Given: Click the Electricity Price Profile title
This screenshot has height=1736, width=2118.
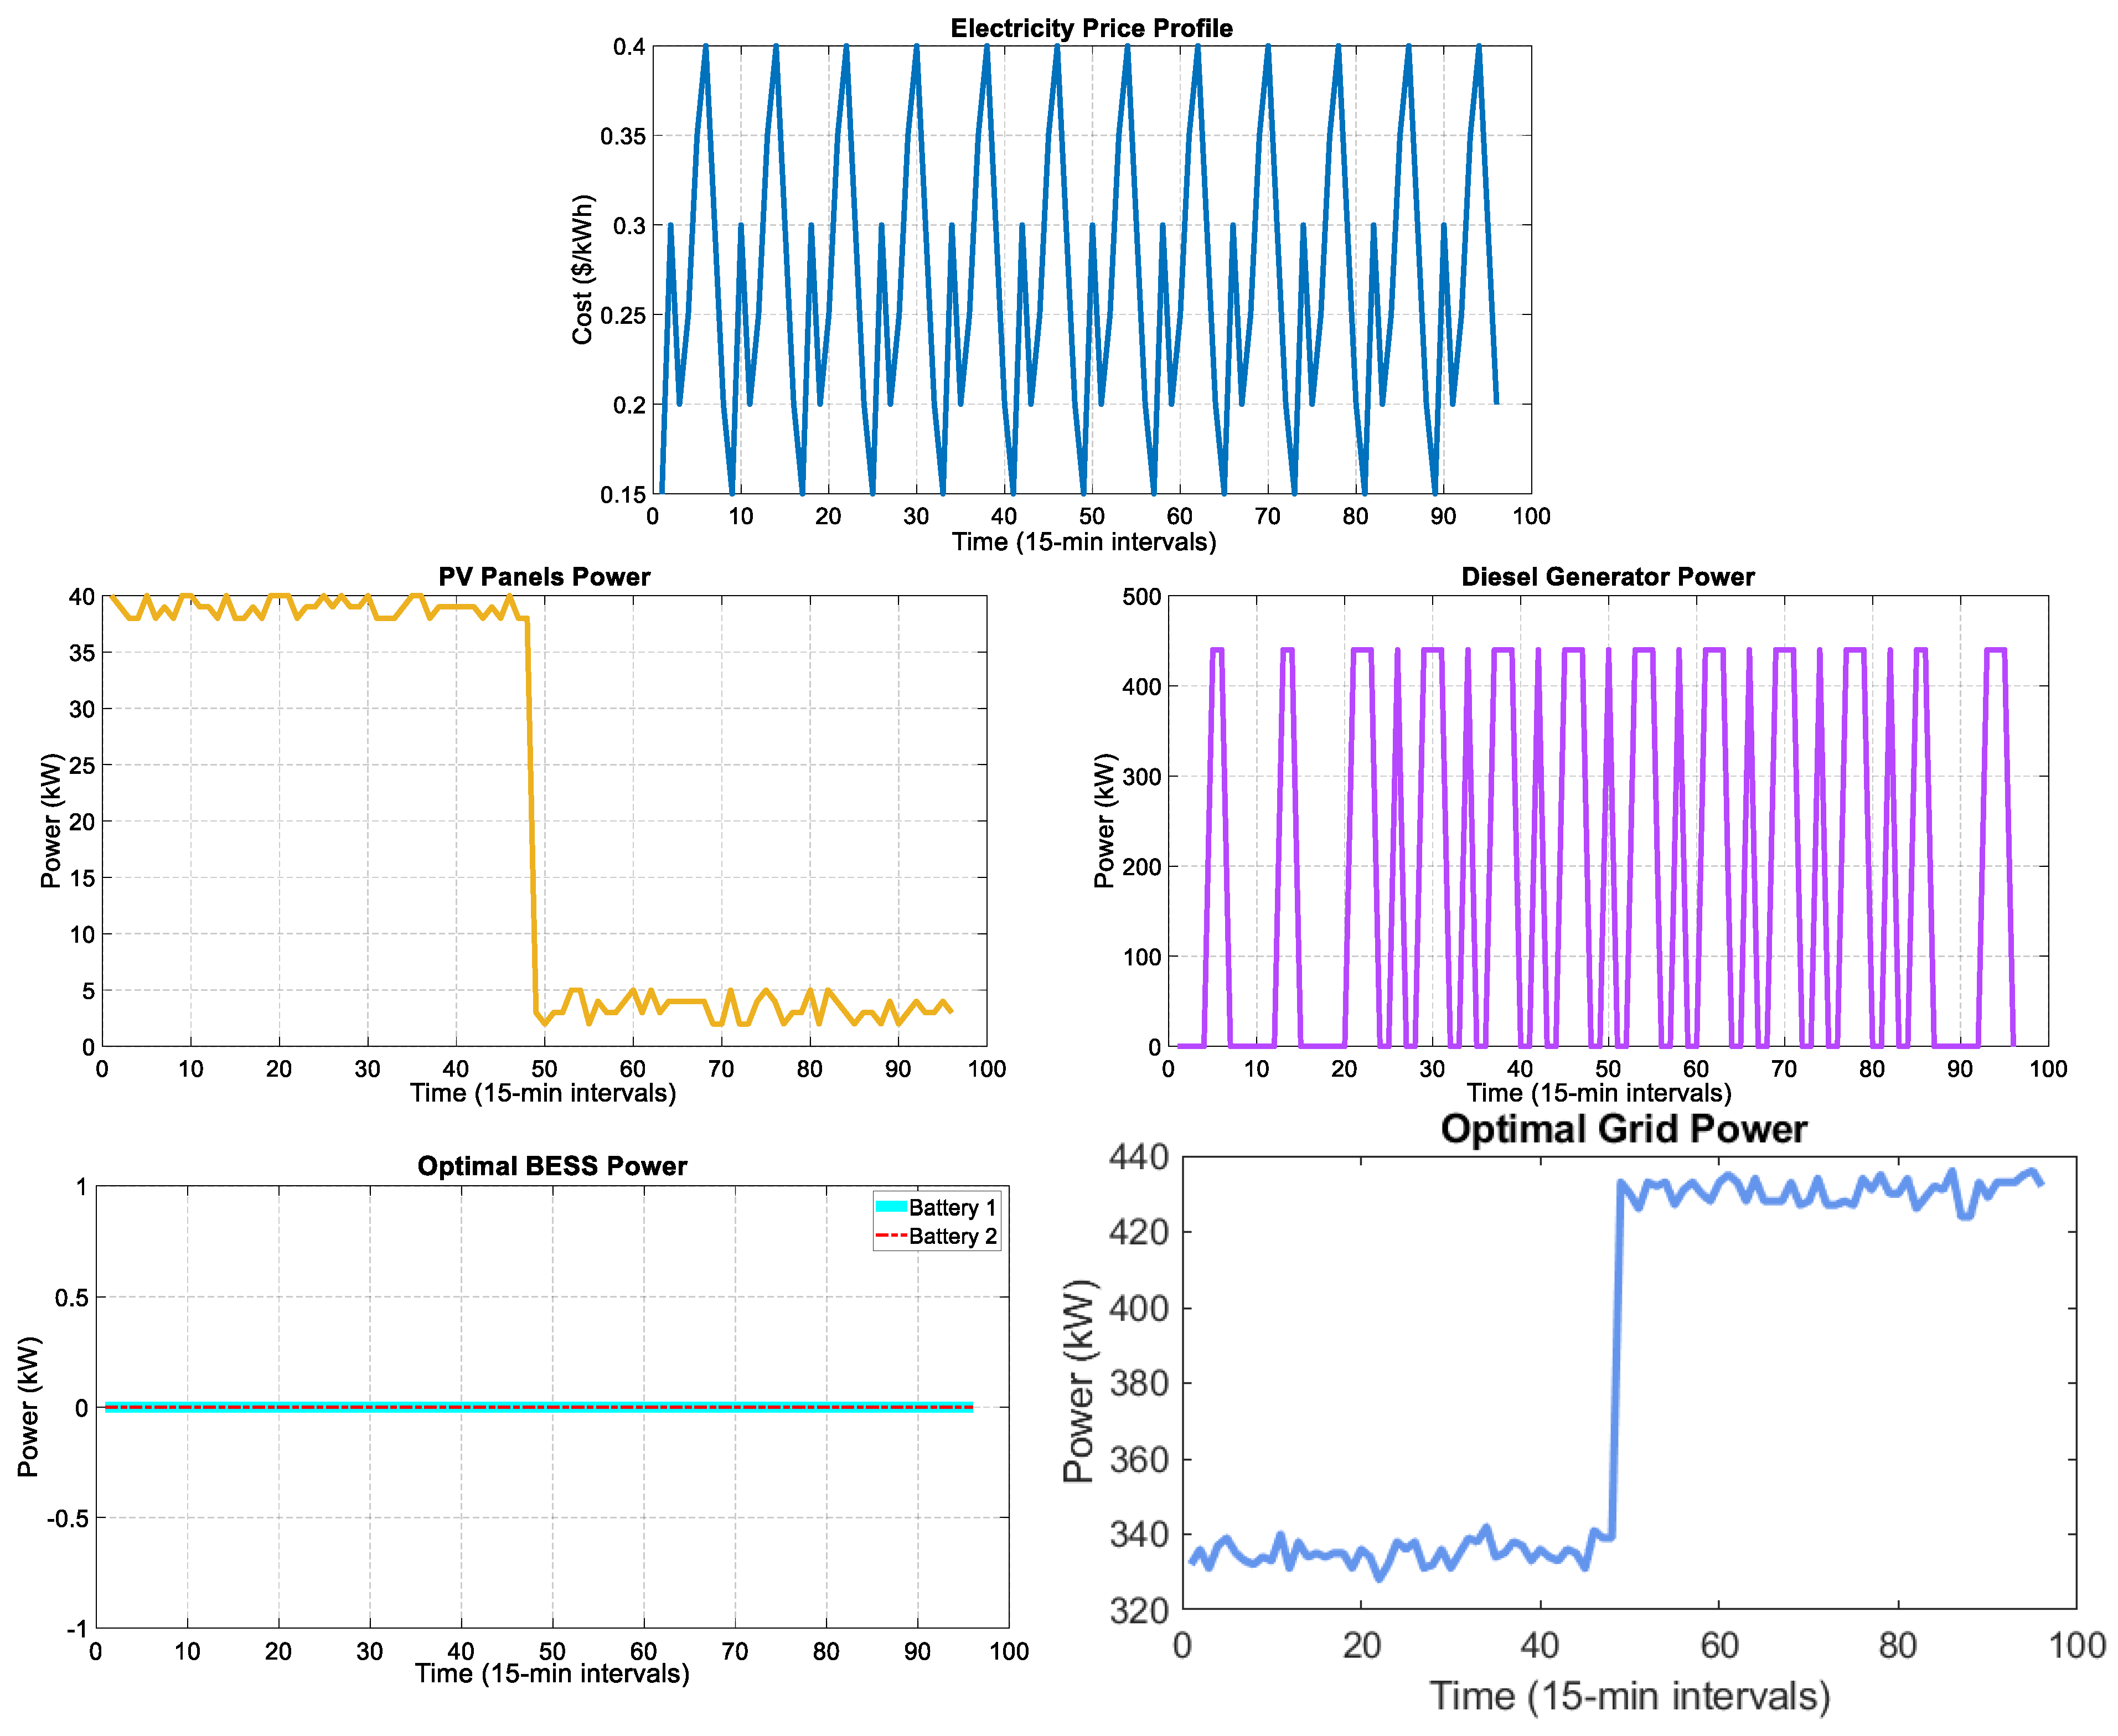Looking at the screenshot, I should (1091, 28).
